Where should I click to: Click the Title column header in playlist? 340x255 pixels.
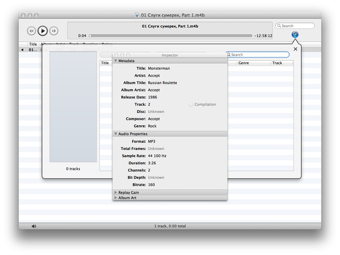click(33, 44)
